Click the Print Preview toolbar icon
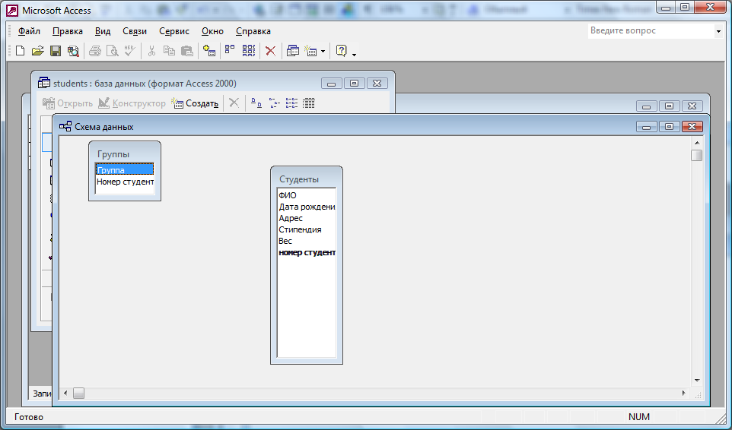Screen dimensions: 732x430 (113, 51)
